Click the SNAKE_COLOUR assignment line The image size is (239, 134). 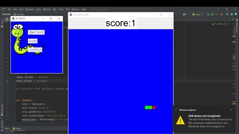coord(33,77)
